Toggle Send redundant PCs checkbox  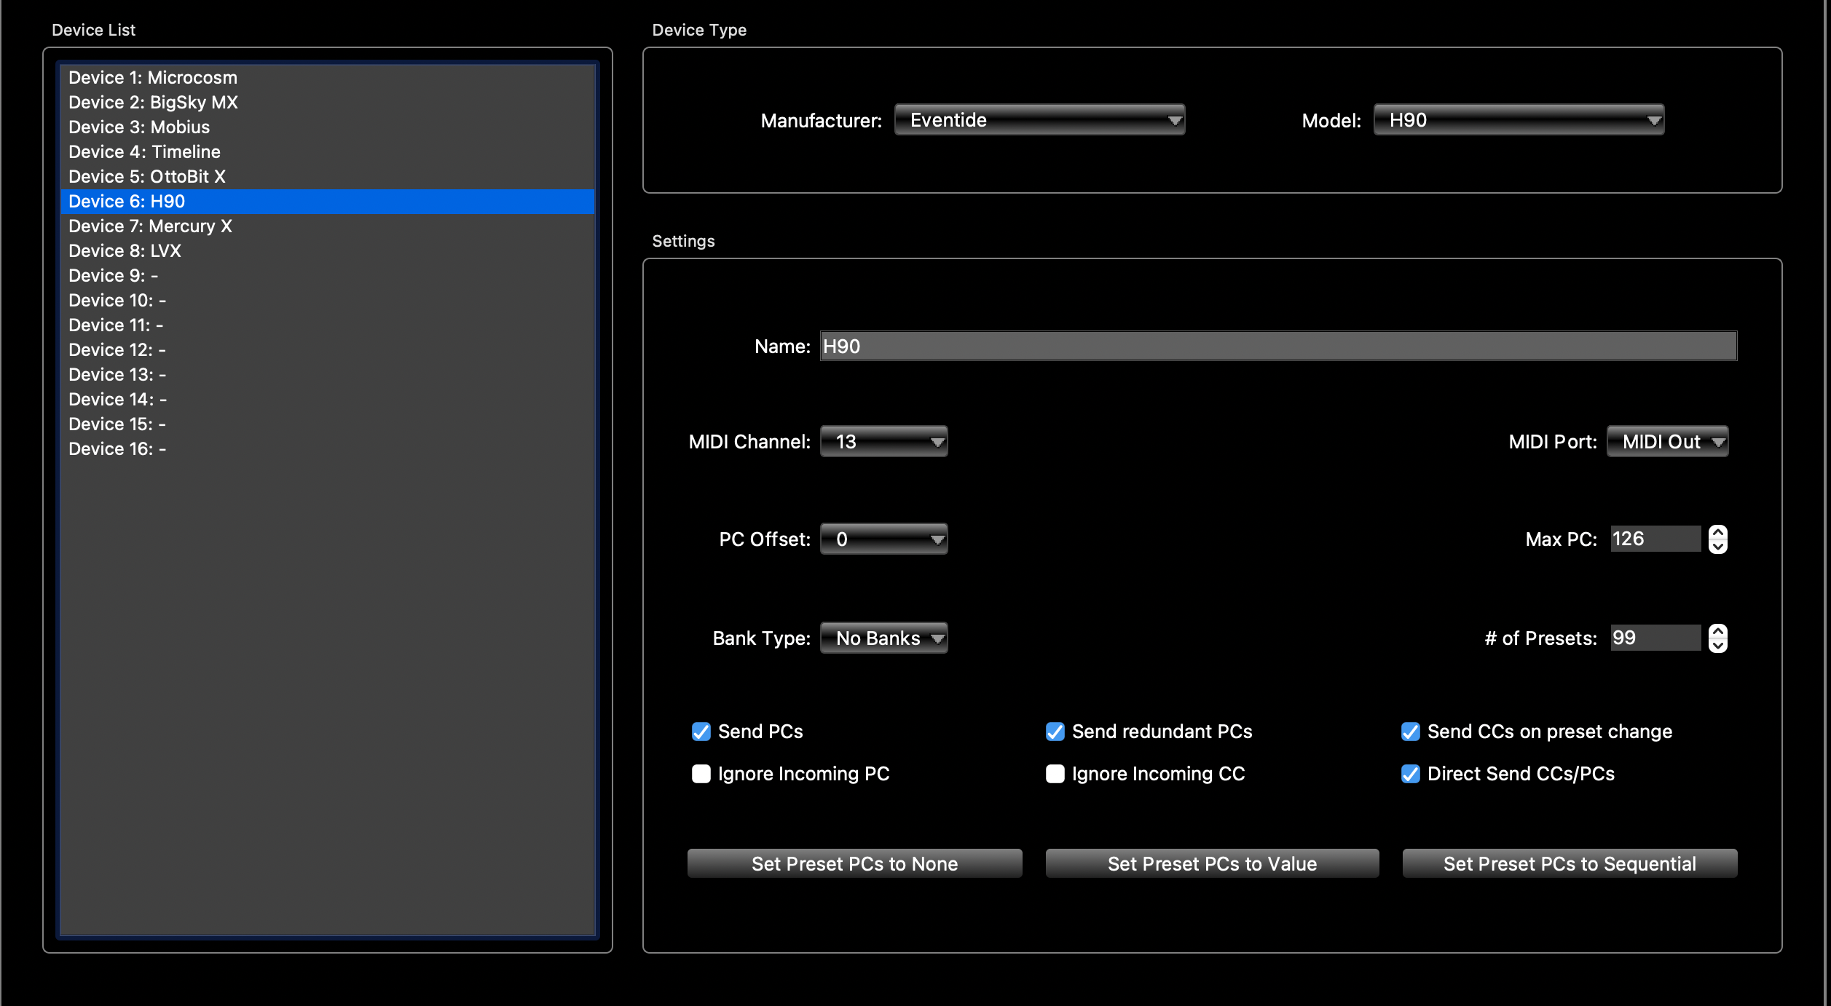point(1055,732)
